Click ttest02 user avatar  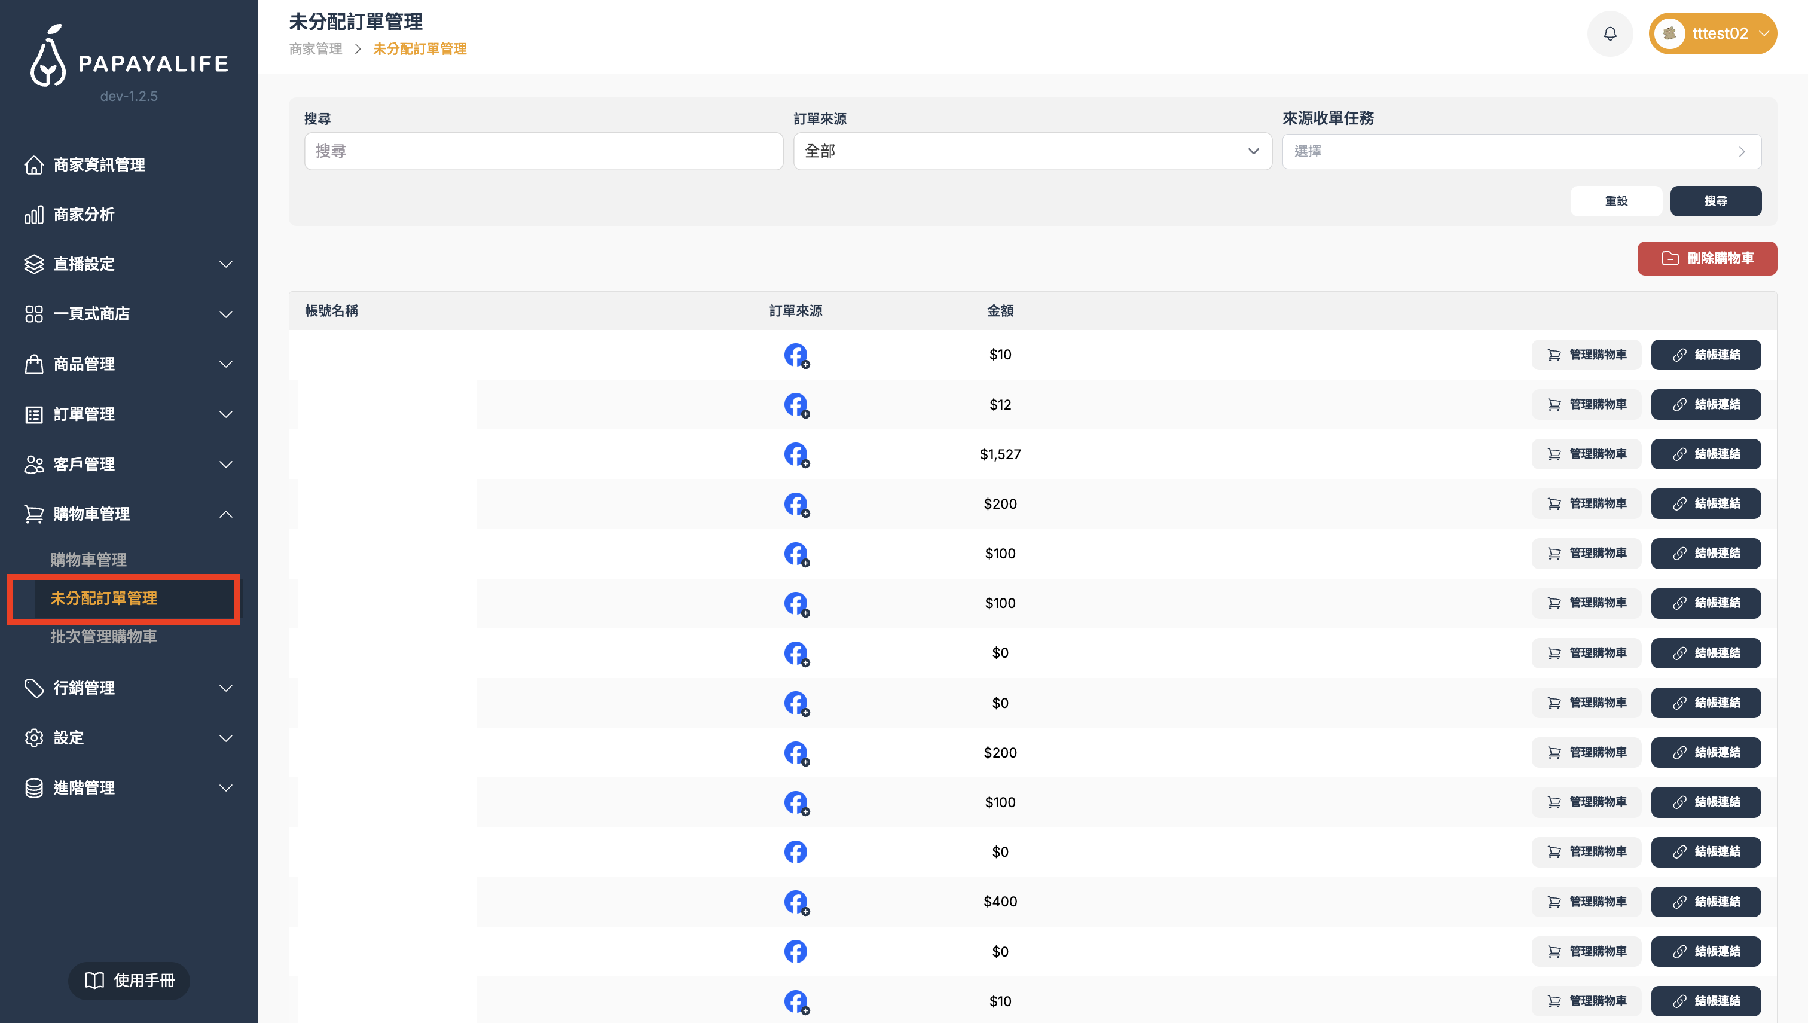(1669, 33)
